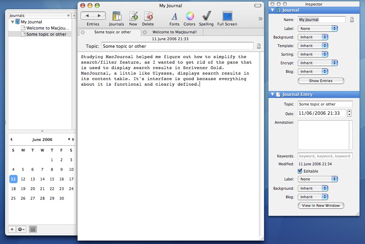
Task: Go back with the Entries left arrow
Action: [x=87, y=16]
